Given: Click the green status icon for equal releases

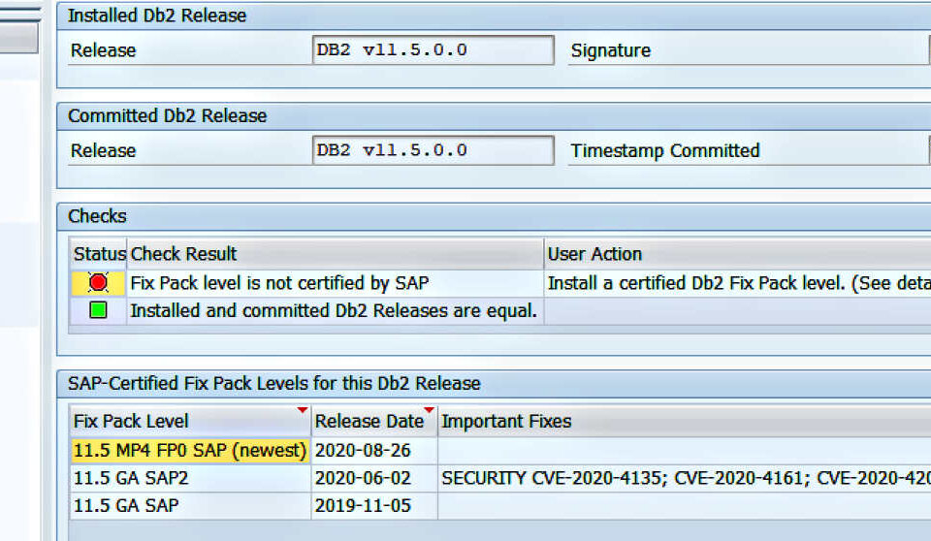Looking at the screenshot, I should point(98,310).
